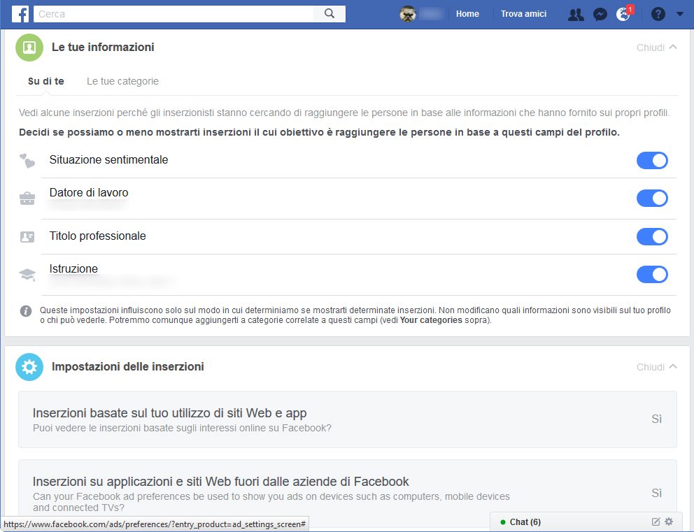Select the Su di te tab
This screenshot has height=532, width=694.
coord(46,81)
